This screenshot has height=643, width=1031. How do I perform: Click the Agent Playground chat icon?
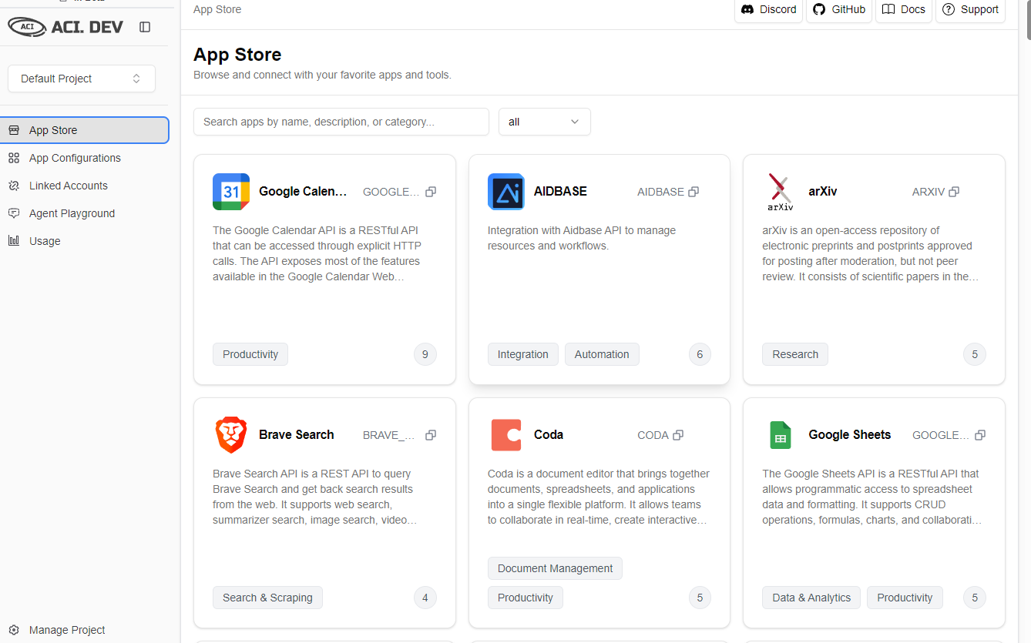tap(14, 213)
